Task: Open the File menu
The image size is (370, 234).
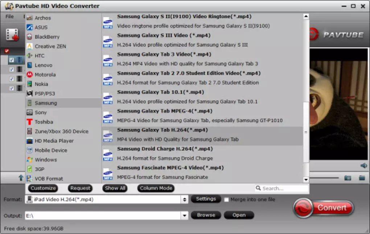Action: click(x=9, y=16)
